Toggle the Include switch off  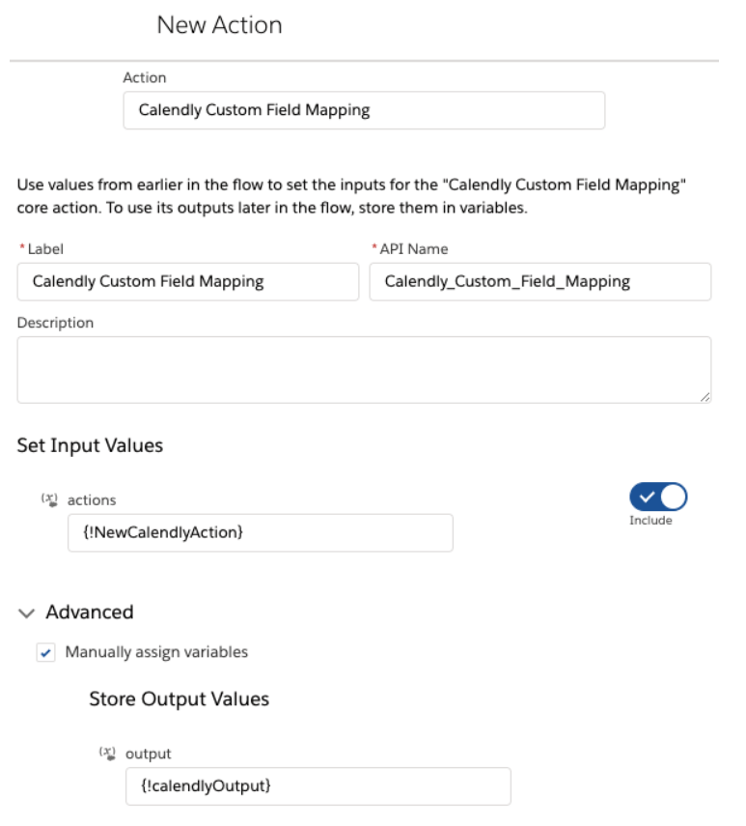click(x=658, y=497)
